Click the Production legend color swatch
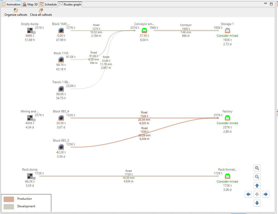This screenshot has height=214, width=278. click(9, 199)
